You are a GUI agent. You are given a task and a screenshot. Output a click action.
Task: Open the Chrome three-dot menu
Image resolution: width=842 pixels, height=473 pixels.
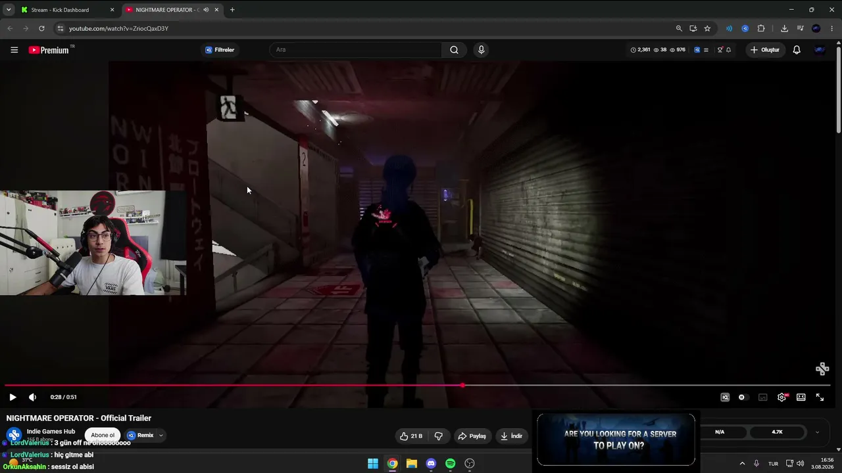click(x=832, y=28)
